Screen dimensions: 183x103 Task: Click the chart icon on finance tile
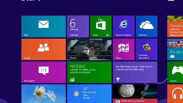[x=72, y=80]
